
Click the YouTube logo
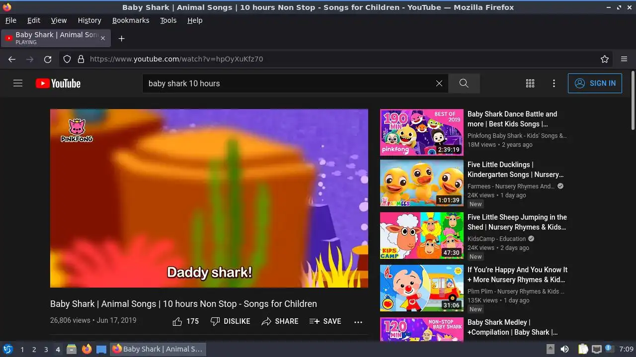pos(58,83)
